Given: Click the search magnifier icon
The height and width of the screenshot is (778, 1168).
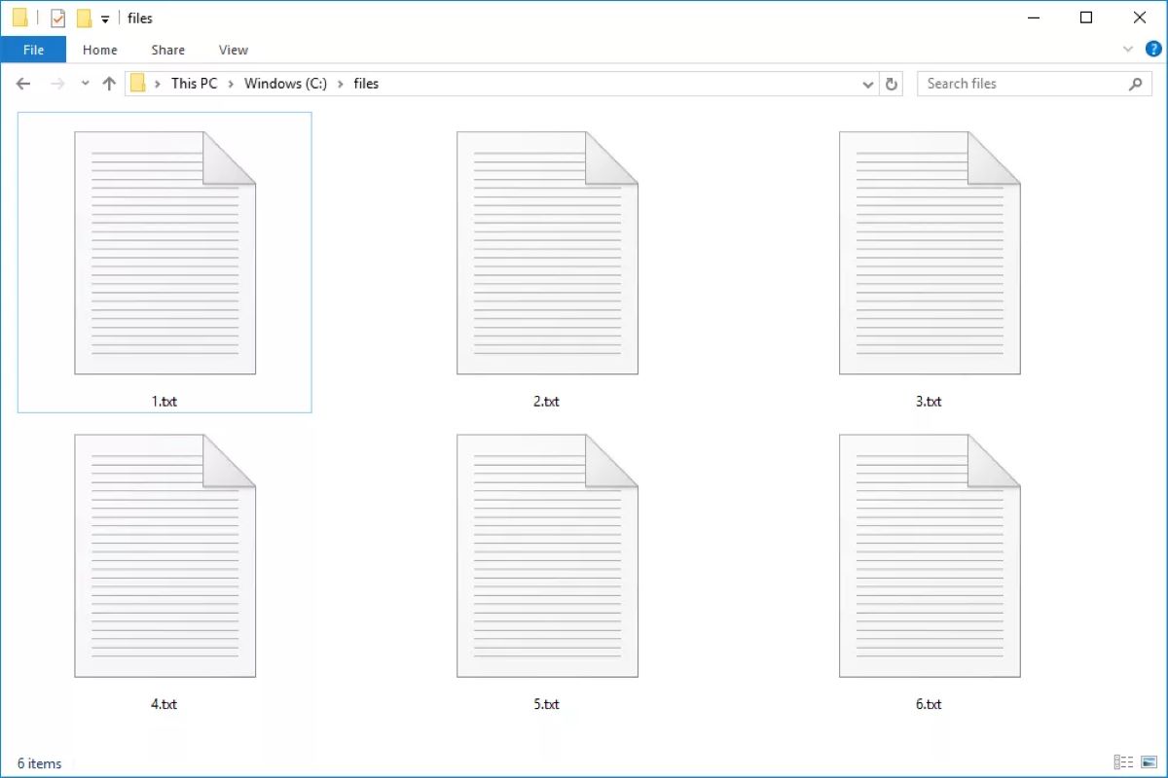Looking at the screenshot, I should 1135,84.
